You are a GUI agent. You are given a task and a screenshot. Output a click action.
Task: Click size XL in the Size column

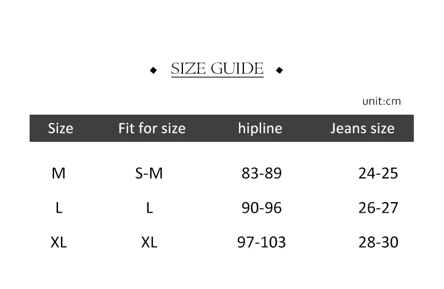(59, 242)
